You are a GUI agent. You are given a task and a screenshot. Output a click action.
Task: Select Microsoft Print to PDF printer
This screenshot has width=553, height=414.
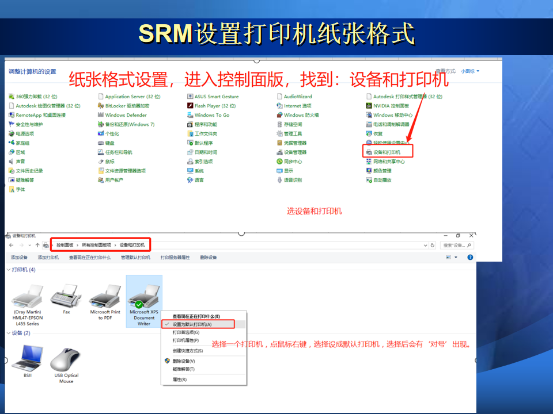coord(105,302)
